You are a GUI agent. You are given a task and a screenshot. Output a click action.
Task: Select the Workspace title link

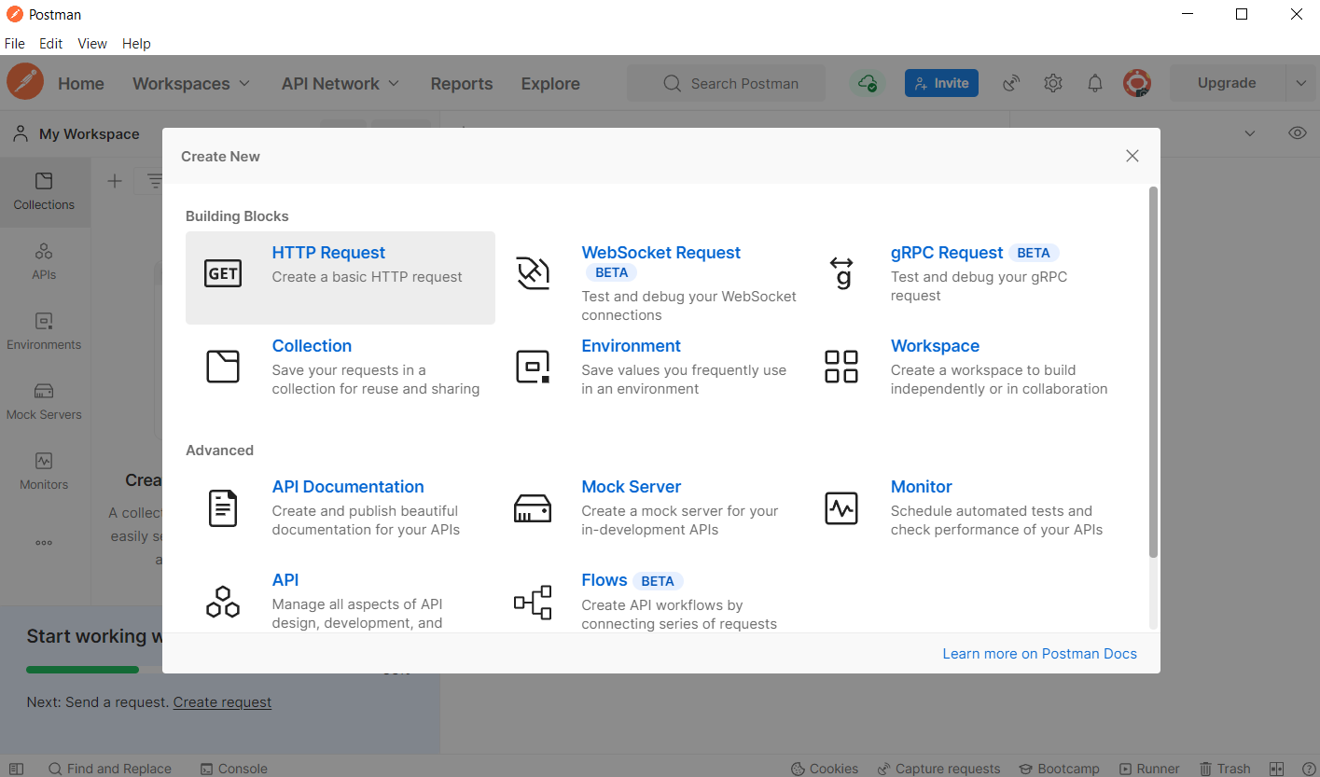point(935,346)
